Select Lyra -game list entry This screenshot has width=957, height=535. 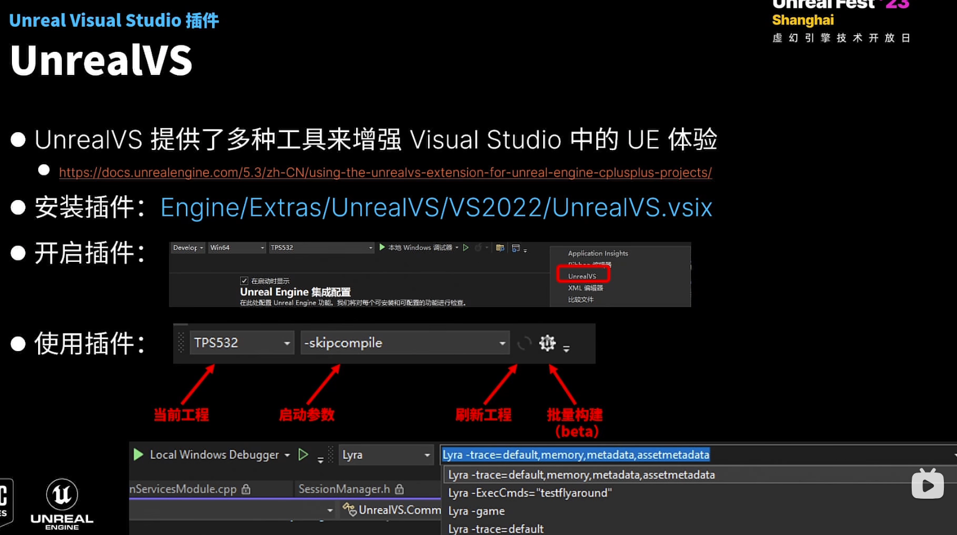pos(476,511)
